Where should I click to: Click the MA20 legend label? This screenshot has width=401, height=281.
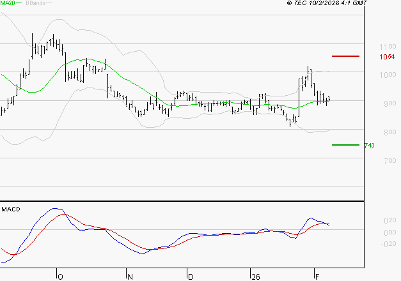pos(8,3)
